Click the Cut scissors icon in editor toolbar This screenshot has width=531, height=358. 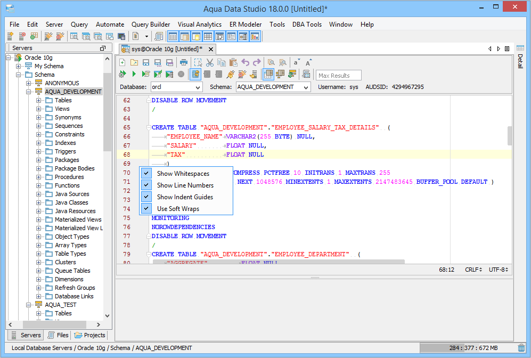click(x=209, y=62)
